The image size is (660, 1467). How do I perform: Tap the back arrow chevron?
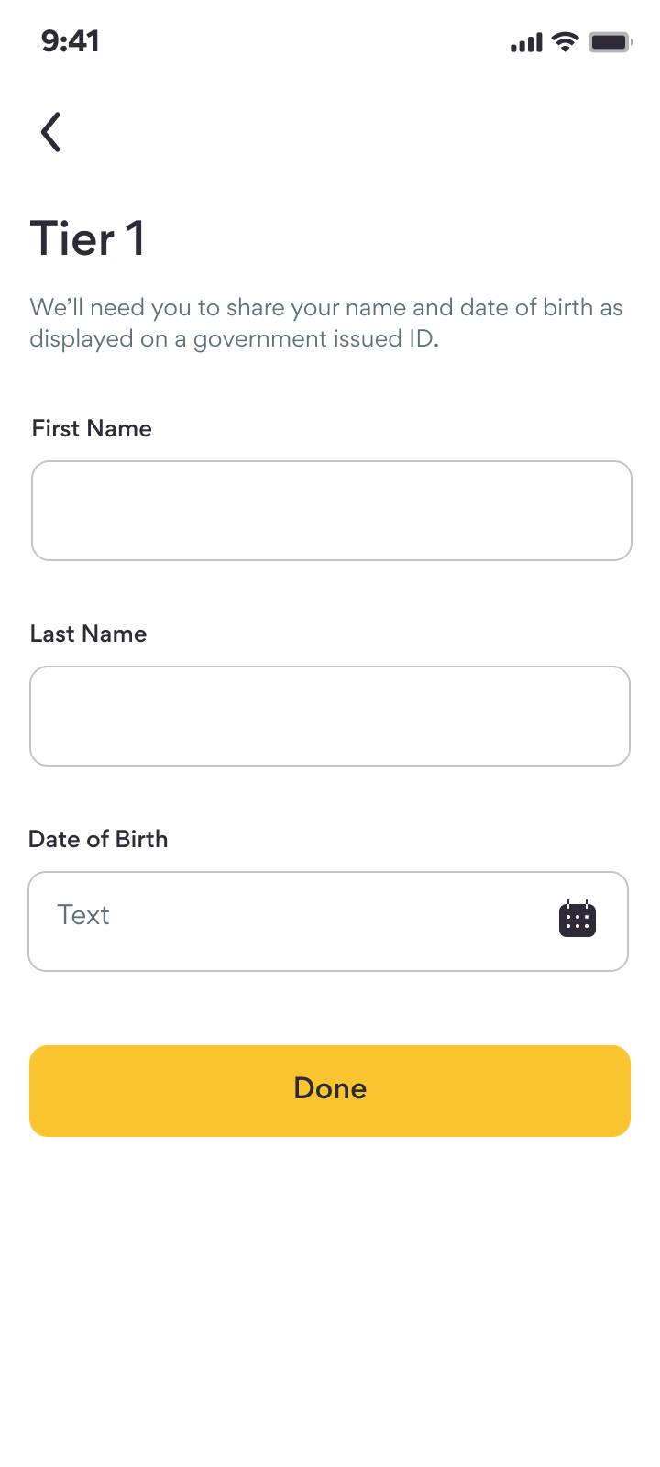click(51, 132)
